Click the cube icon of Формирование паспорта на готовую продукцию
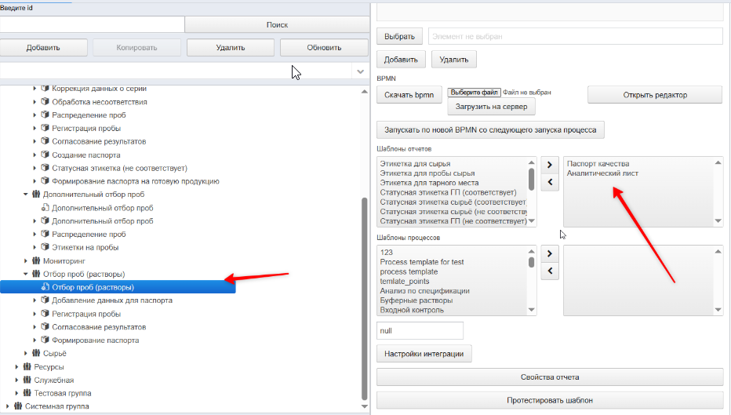This screenshot has height=415, width=731. [45, 181]
